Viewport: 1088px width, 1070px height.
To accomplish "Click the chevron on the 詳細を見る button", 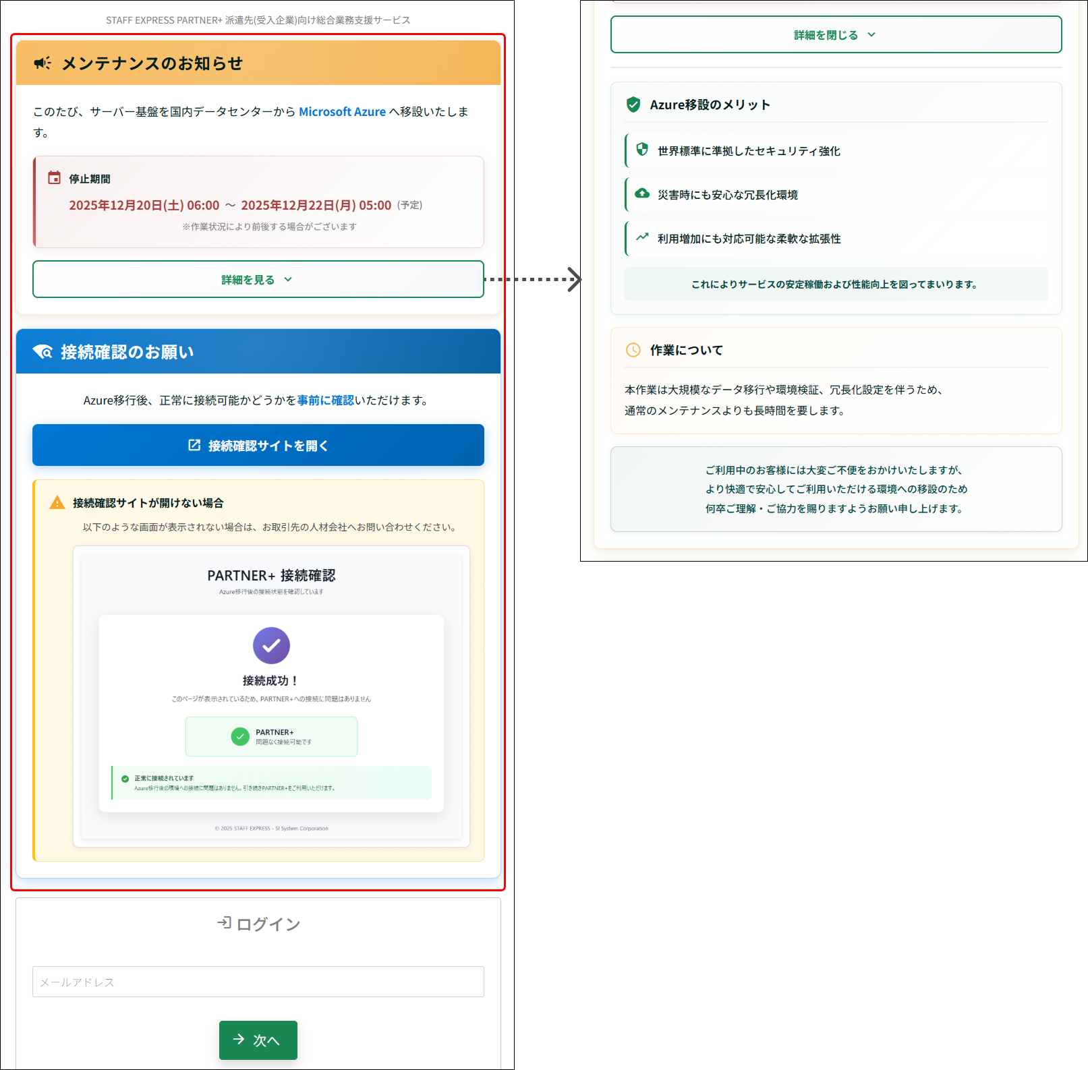I will pyautogui.click(x=288, y=280).
